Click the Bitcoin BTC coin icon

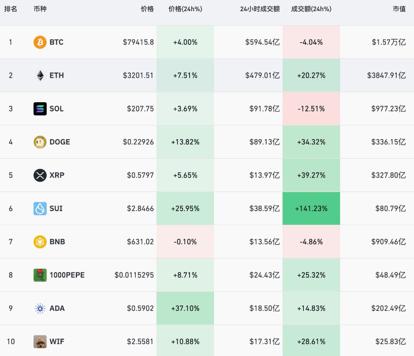(40, 42)
